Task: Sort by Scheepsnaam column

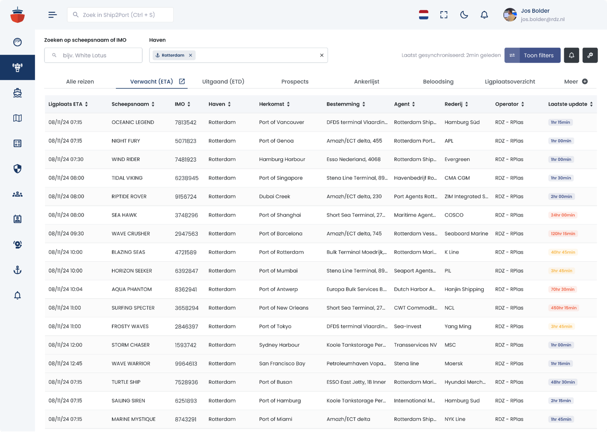Action: [x=133, y=104]
